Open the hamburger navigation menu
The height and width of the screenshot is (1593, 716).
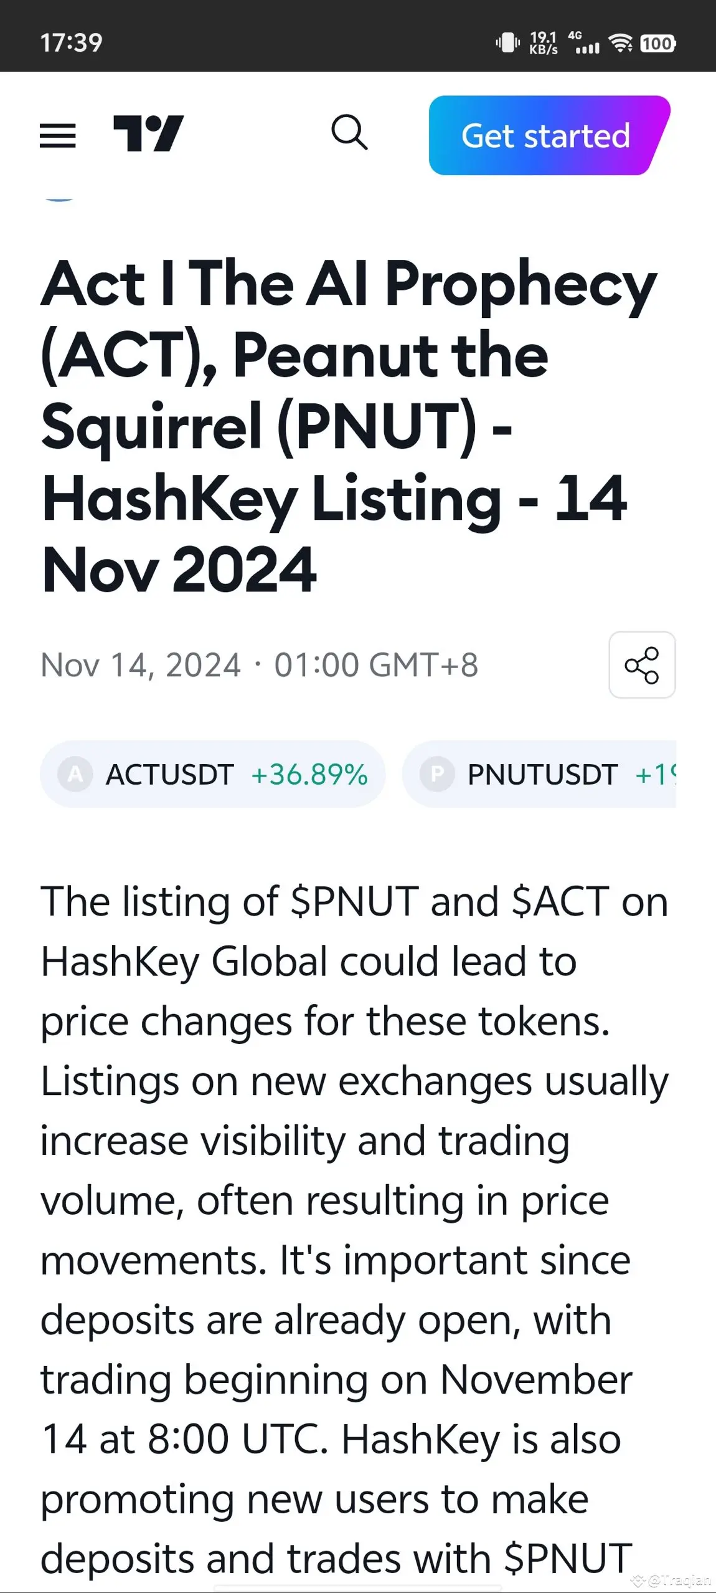[x=58, y=135]
